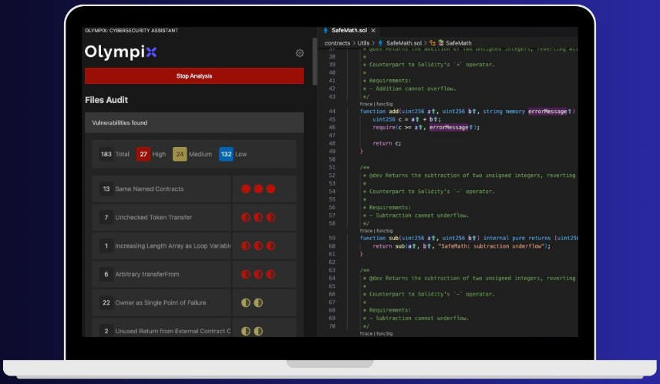Viewport: 660px width, 384px height.
Task: Click severity dots for Unchecked Token Transfer
Action: click(258, 218)
